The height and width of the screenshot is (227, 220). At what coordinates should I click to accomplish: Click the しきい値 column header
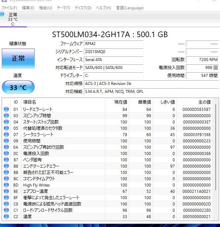tap(165, 102)
